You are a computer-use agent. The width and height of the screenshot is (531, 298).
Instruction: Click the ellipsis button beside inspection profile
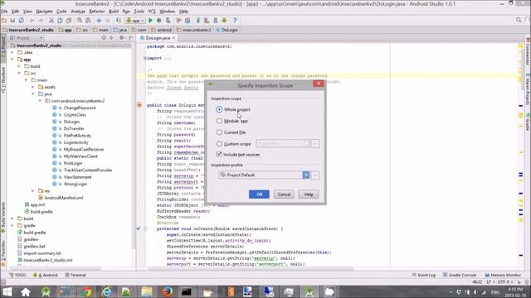(315, 175)
